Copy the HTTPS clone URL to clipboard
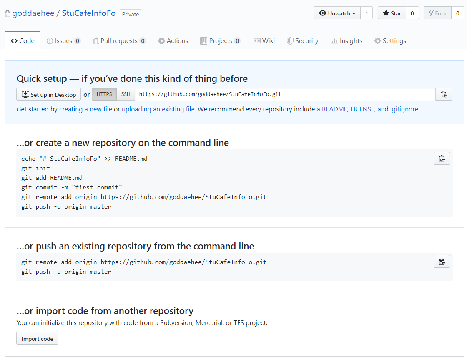Screen dimensions: 467x360 pos(444,94)
